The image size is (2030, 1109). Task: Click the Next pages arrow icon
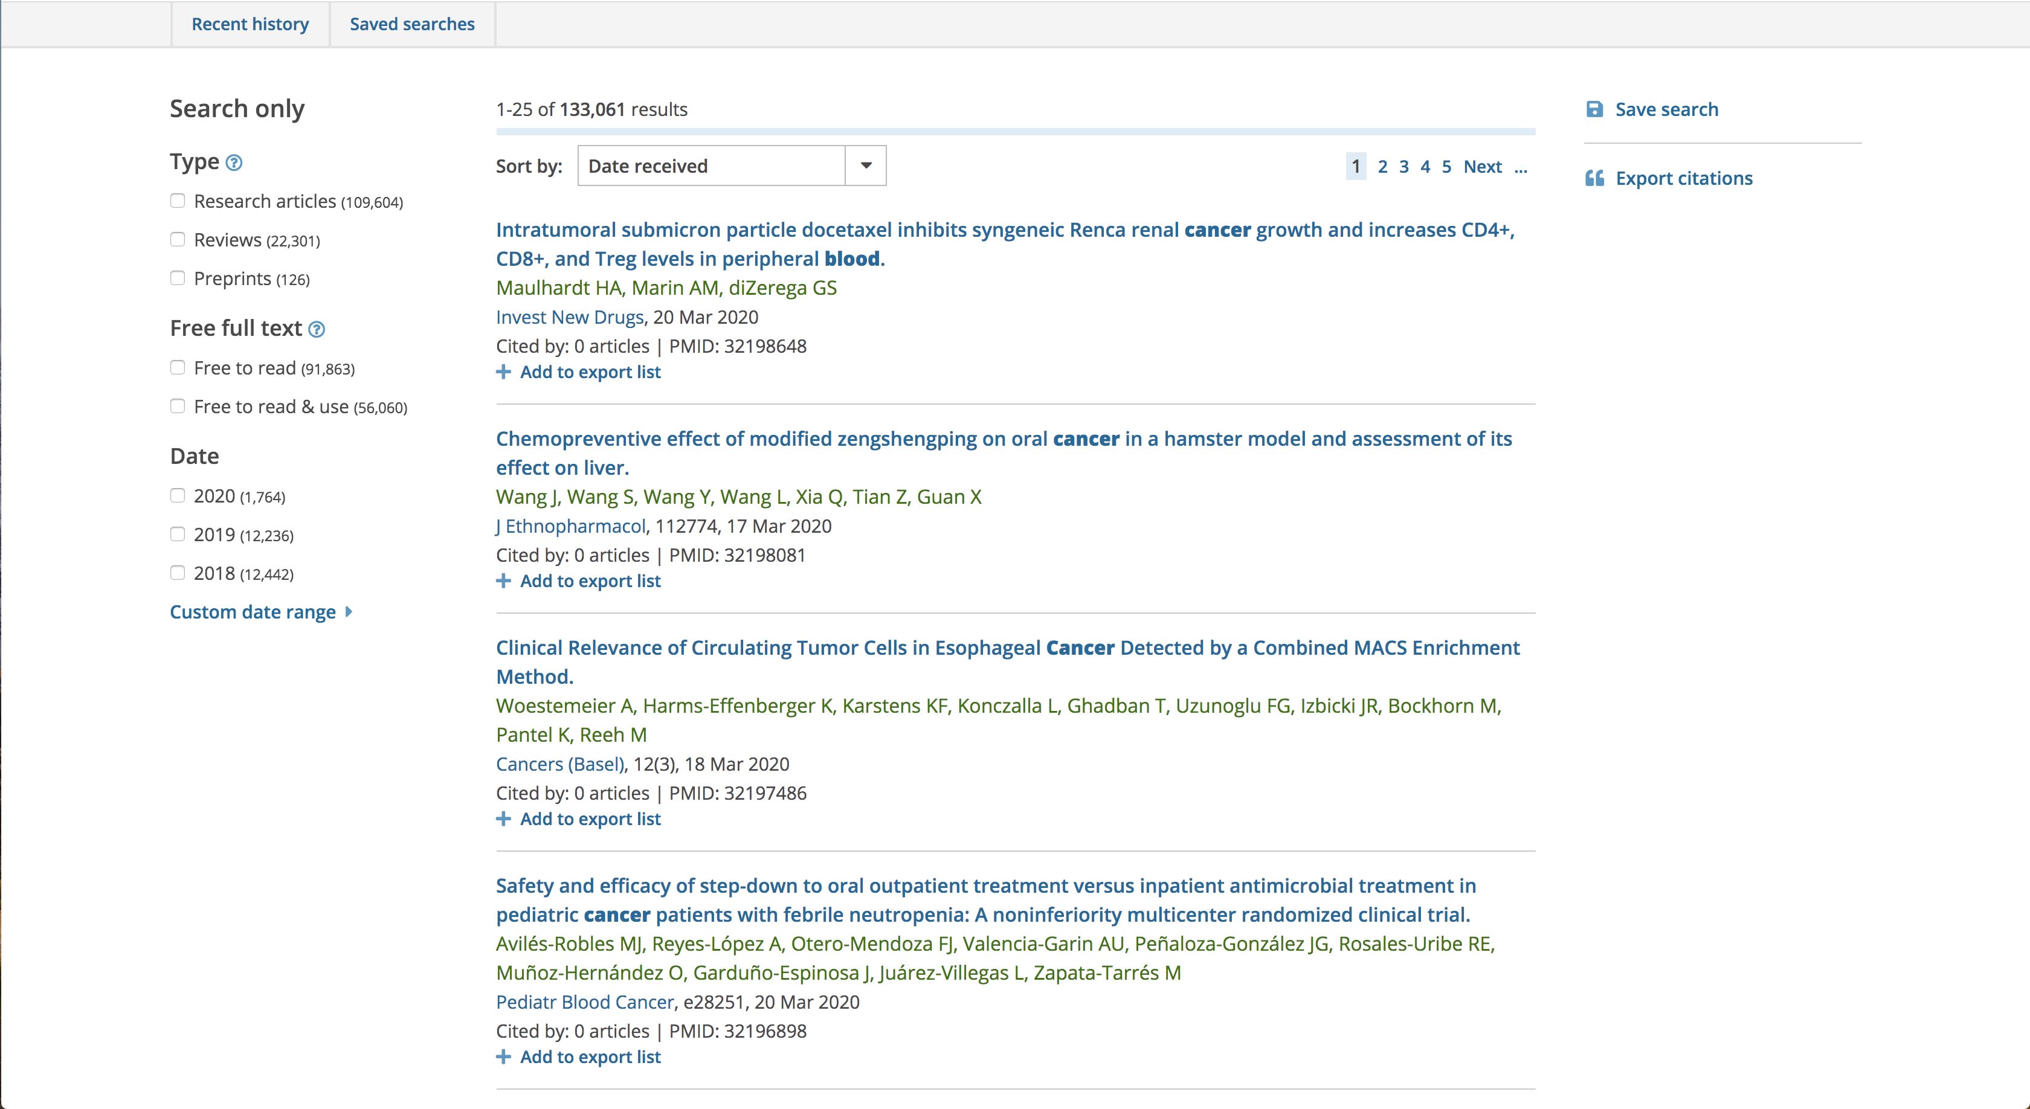pyautogui.click(x=1482, y=167)
